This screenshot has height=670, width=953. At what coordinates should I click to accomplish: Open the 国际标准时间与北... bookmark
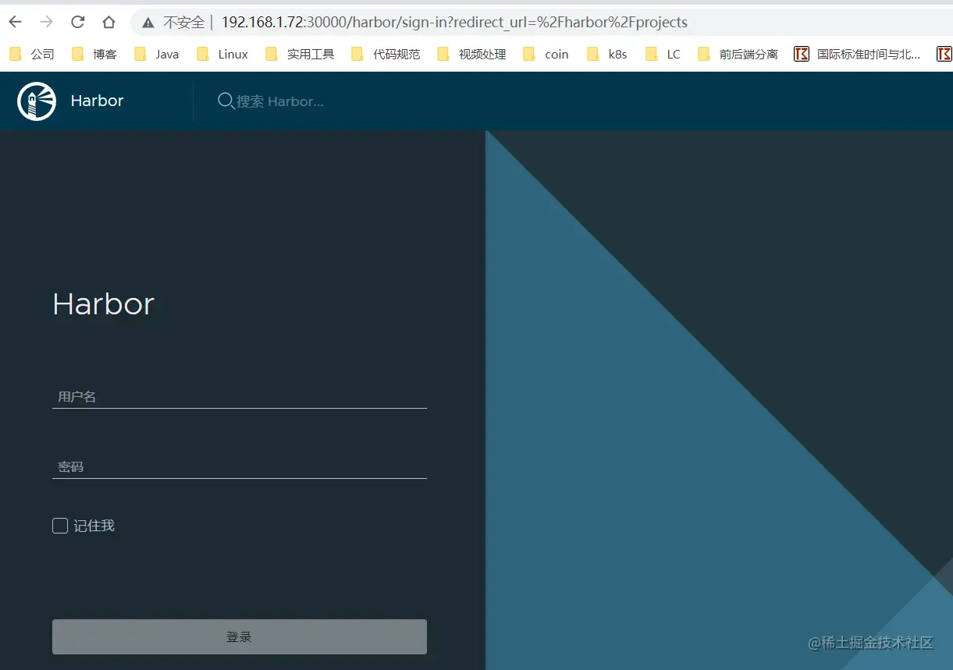coord(858,54)
